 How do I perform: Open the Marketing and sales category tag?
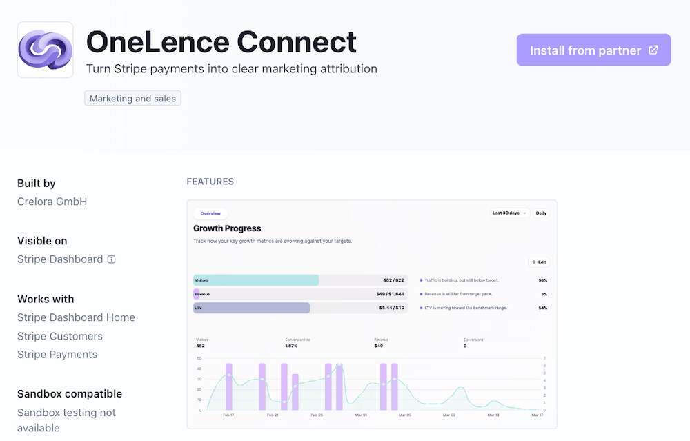point(132,98)
